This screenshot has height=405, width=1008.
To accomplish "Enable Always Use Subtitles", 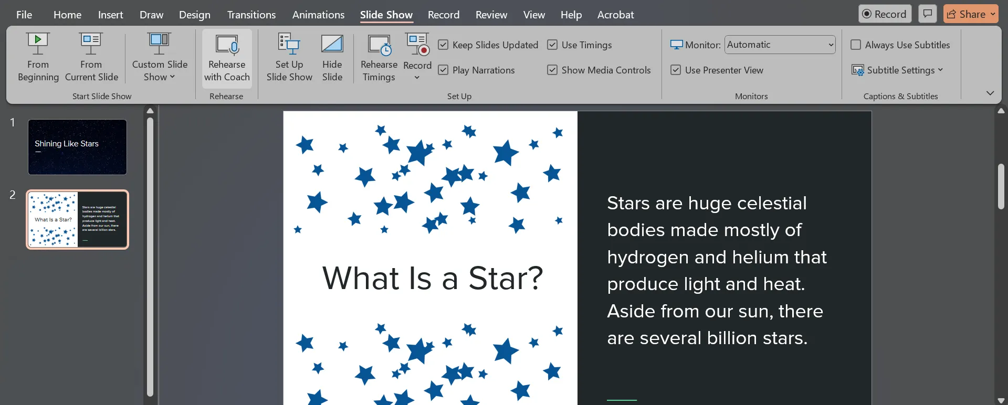I will point(856,45).
